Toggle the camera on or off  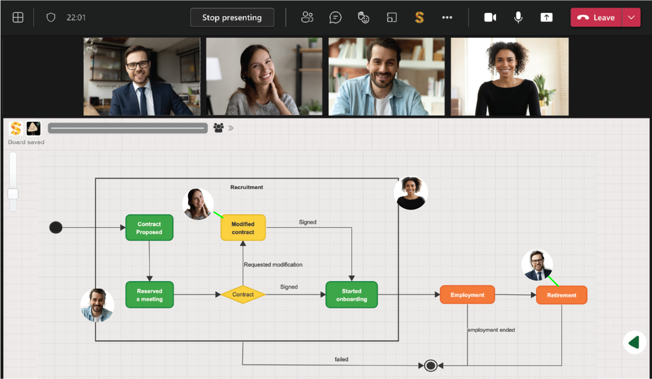490,17
